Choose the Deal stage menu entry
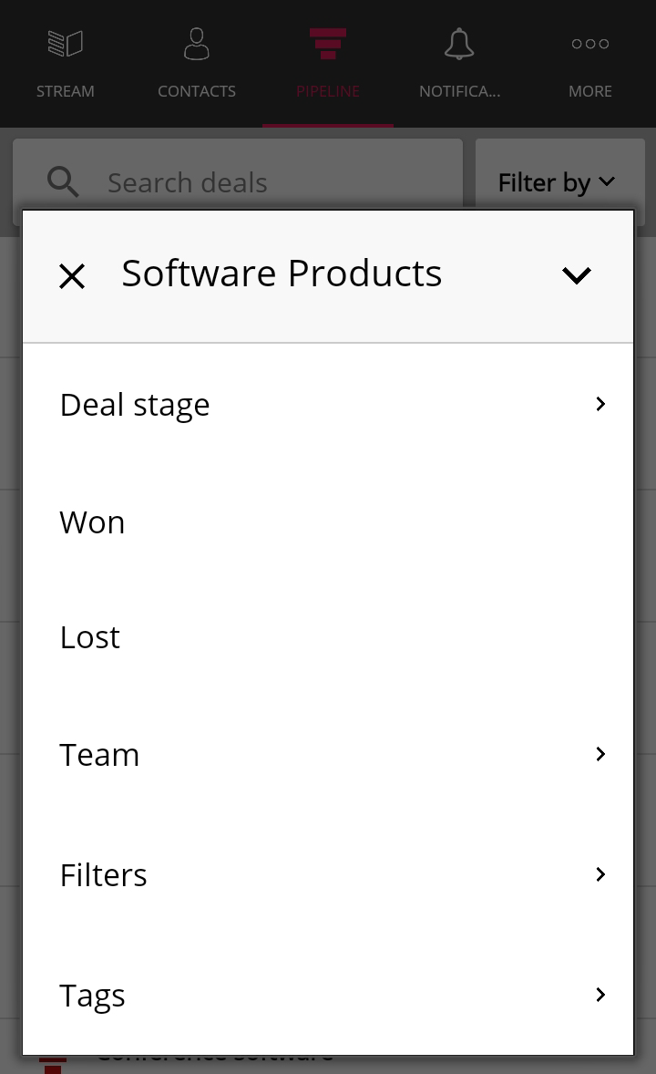 coord(328,405)
